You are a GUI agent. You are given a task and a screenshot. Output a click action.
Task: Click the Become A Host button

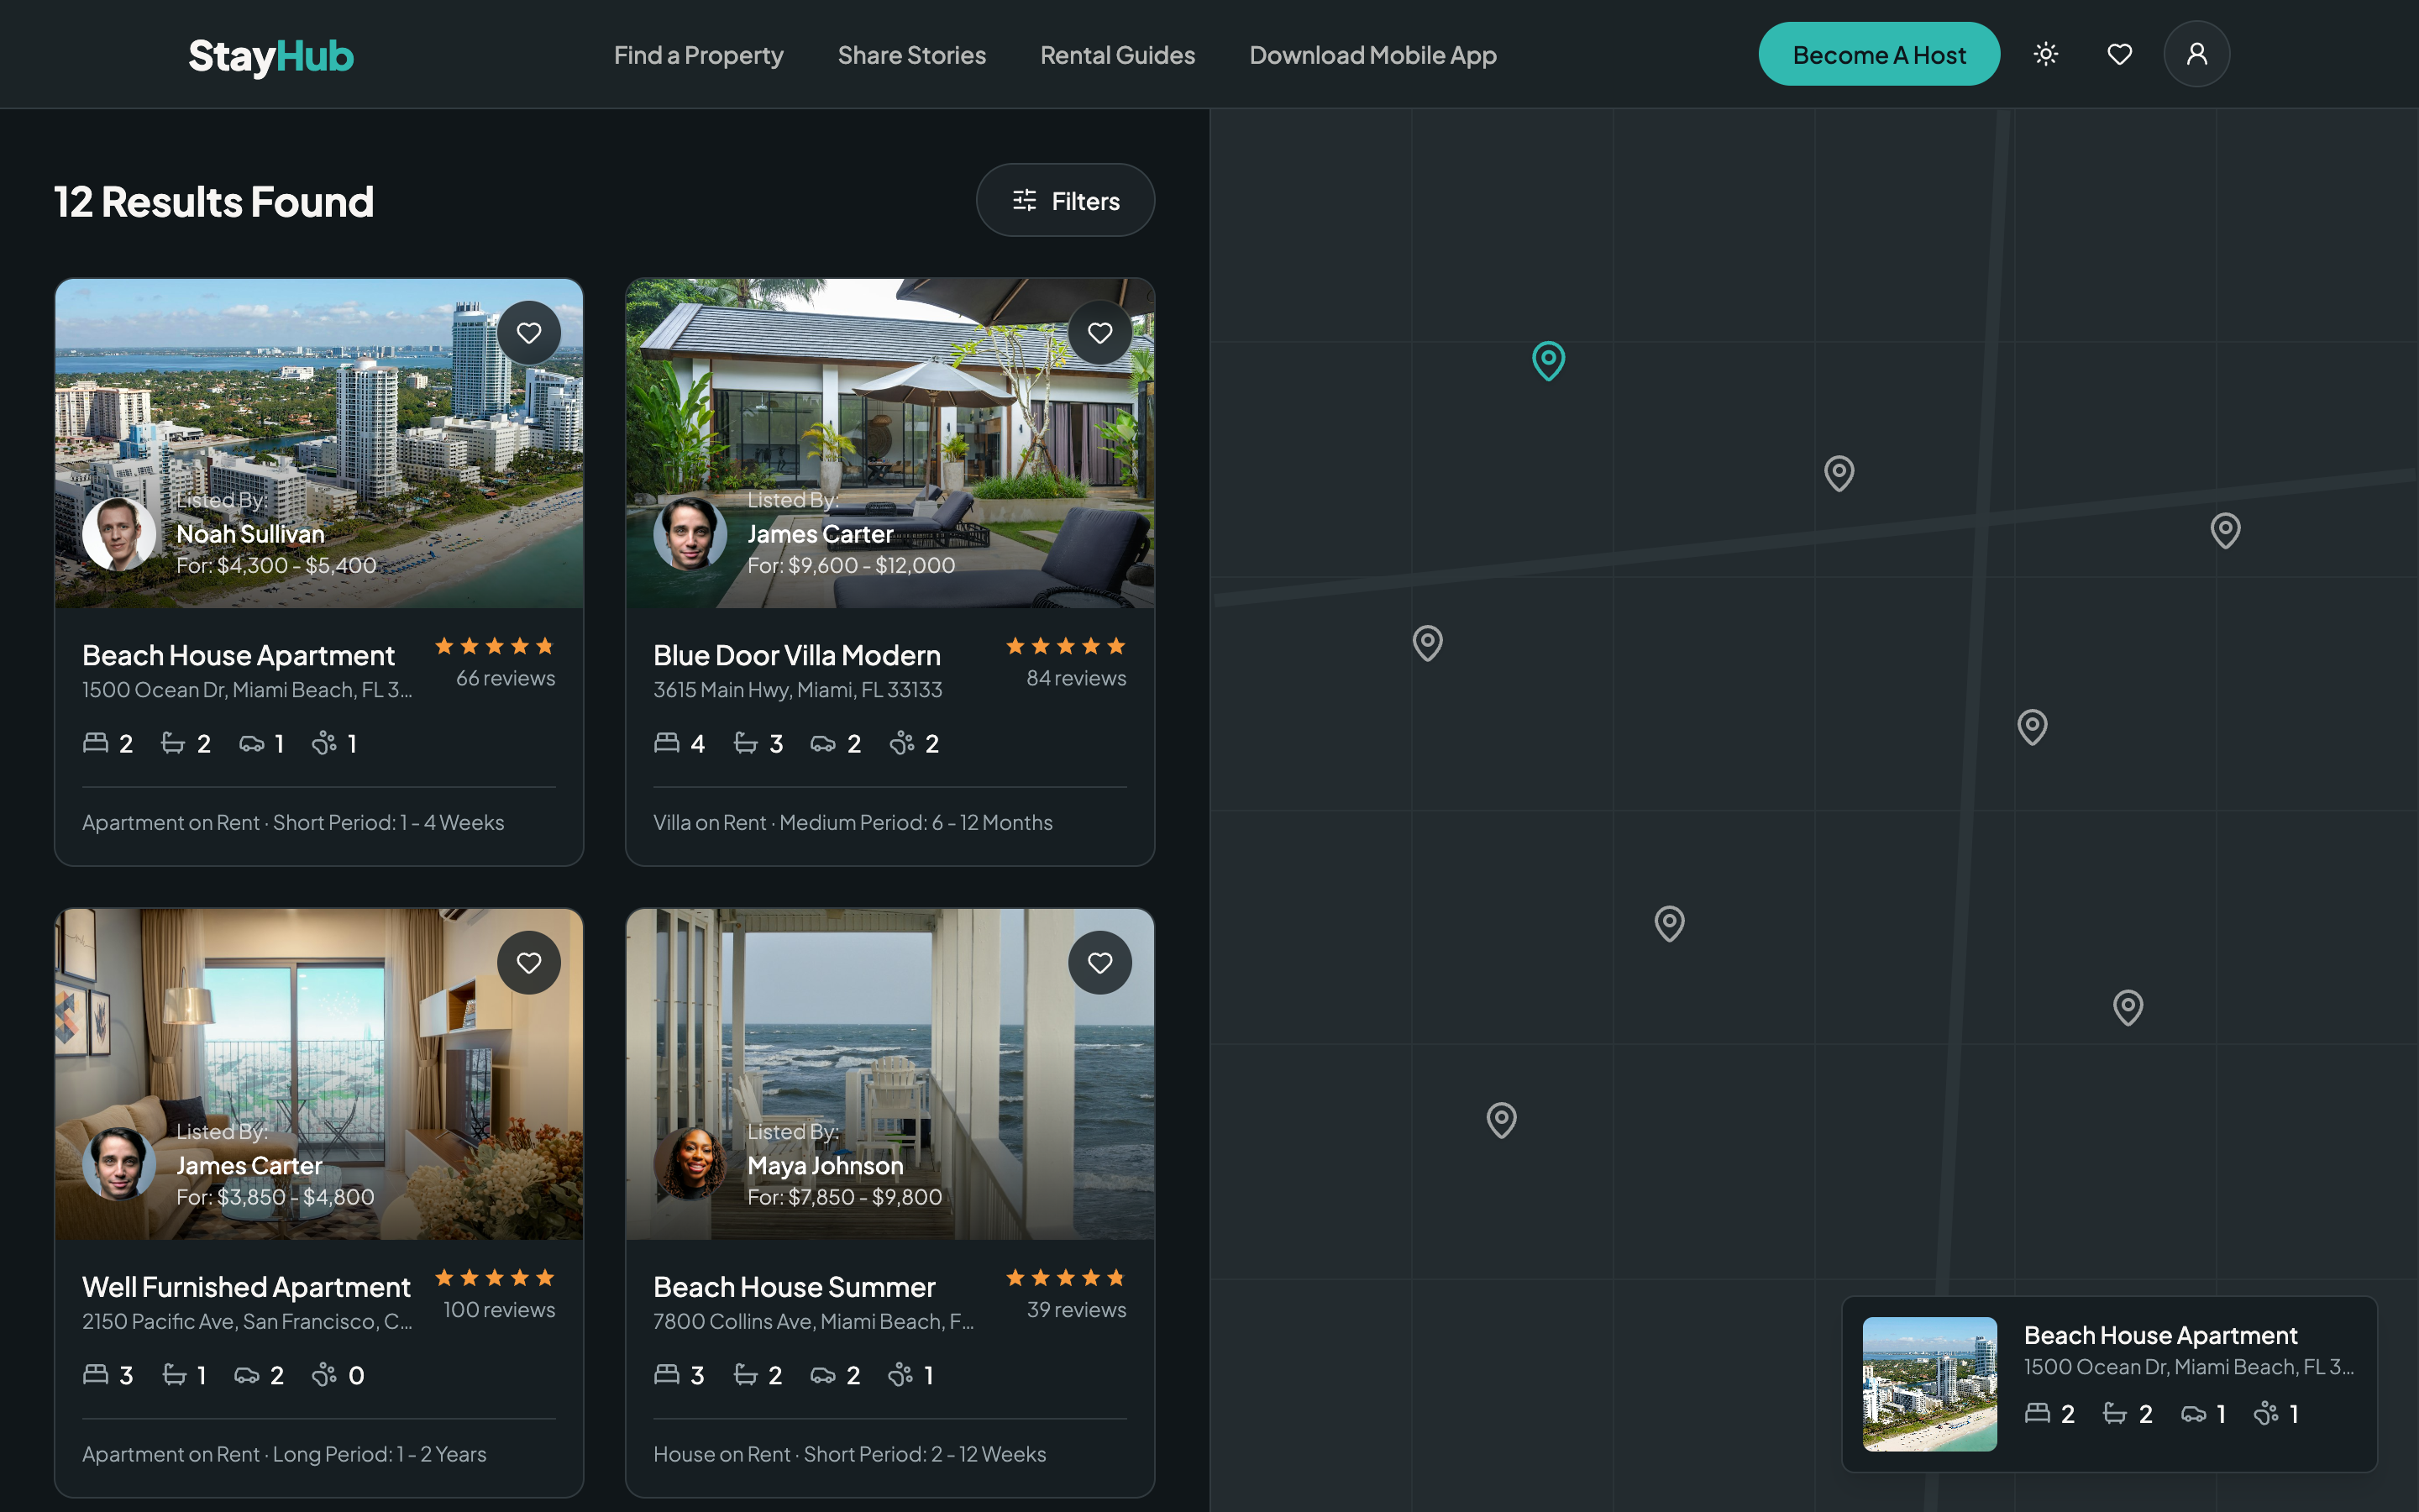pos(1879,54)
